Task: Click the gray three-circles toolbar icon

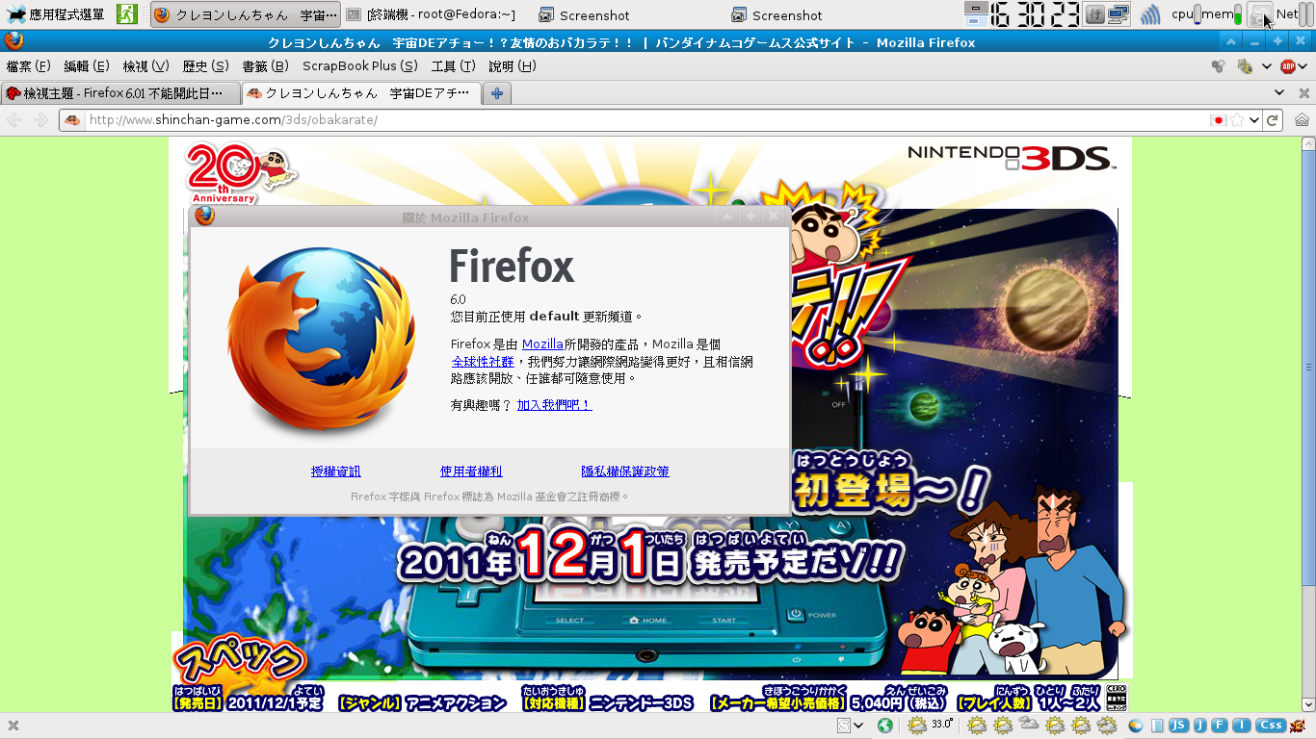Action: click(1219, 66)
